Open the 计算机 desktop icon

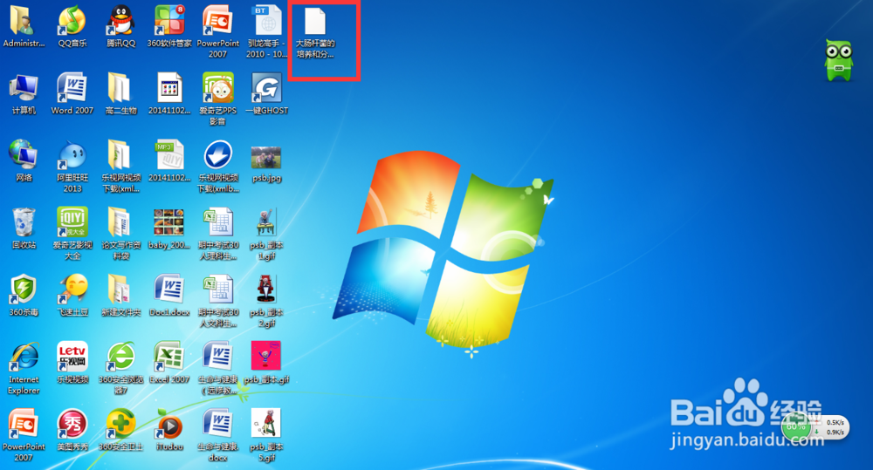pyautogui.click(x=23, y=88)
